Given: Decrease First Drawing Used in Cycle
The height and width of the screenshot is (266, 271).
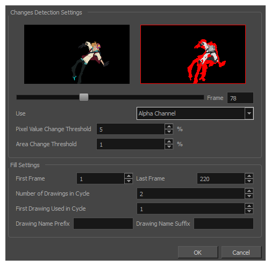Looking at the screenshot, I should coord(249,211).
